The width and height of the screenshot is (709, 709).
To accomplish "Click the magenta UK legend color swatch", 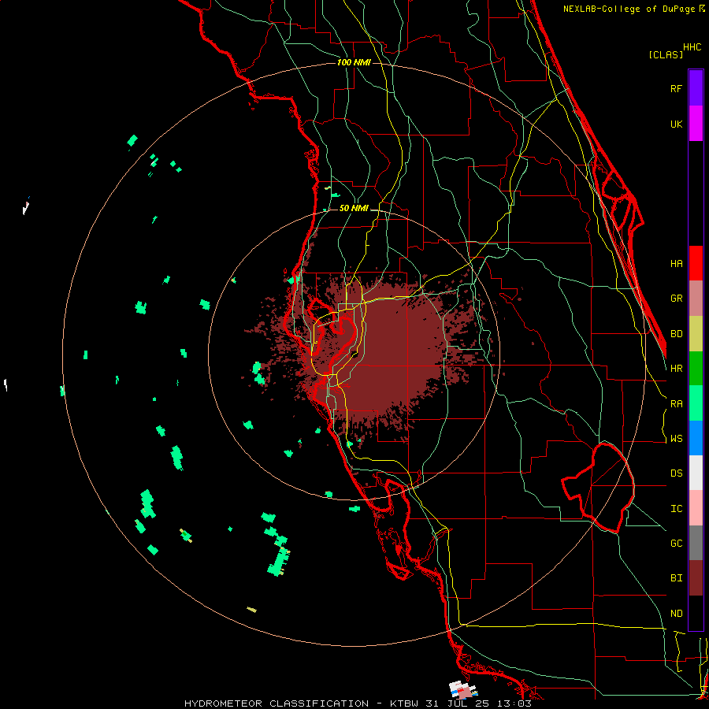I will pyautogui.click(x=696, y=124).
